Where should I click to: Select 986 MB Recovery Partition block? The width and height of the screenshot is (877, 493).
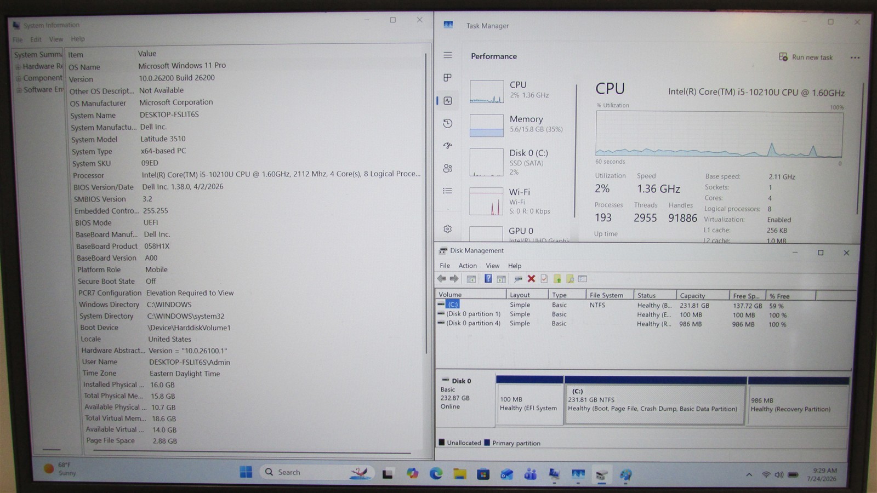[799, 402]
